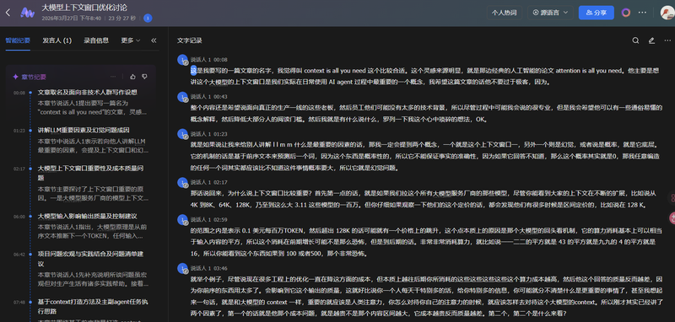
Task: Jump to chapter 基于context打造方法及主副agent任务执行思路
Action: 94,307
